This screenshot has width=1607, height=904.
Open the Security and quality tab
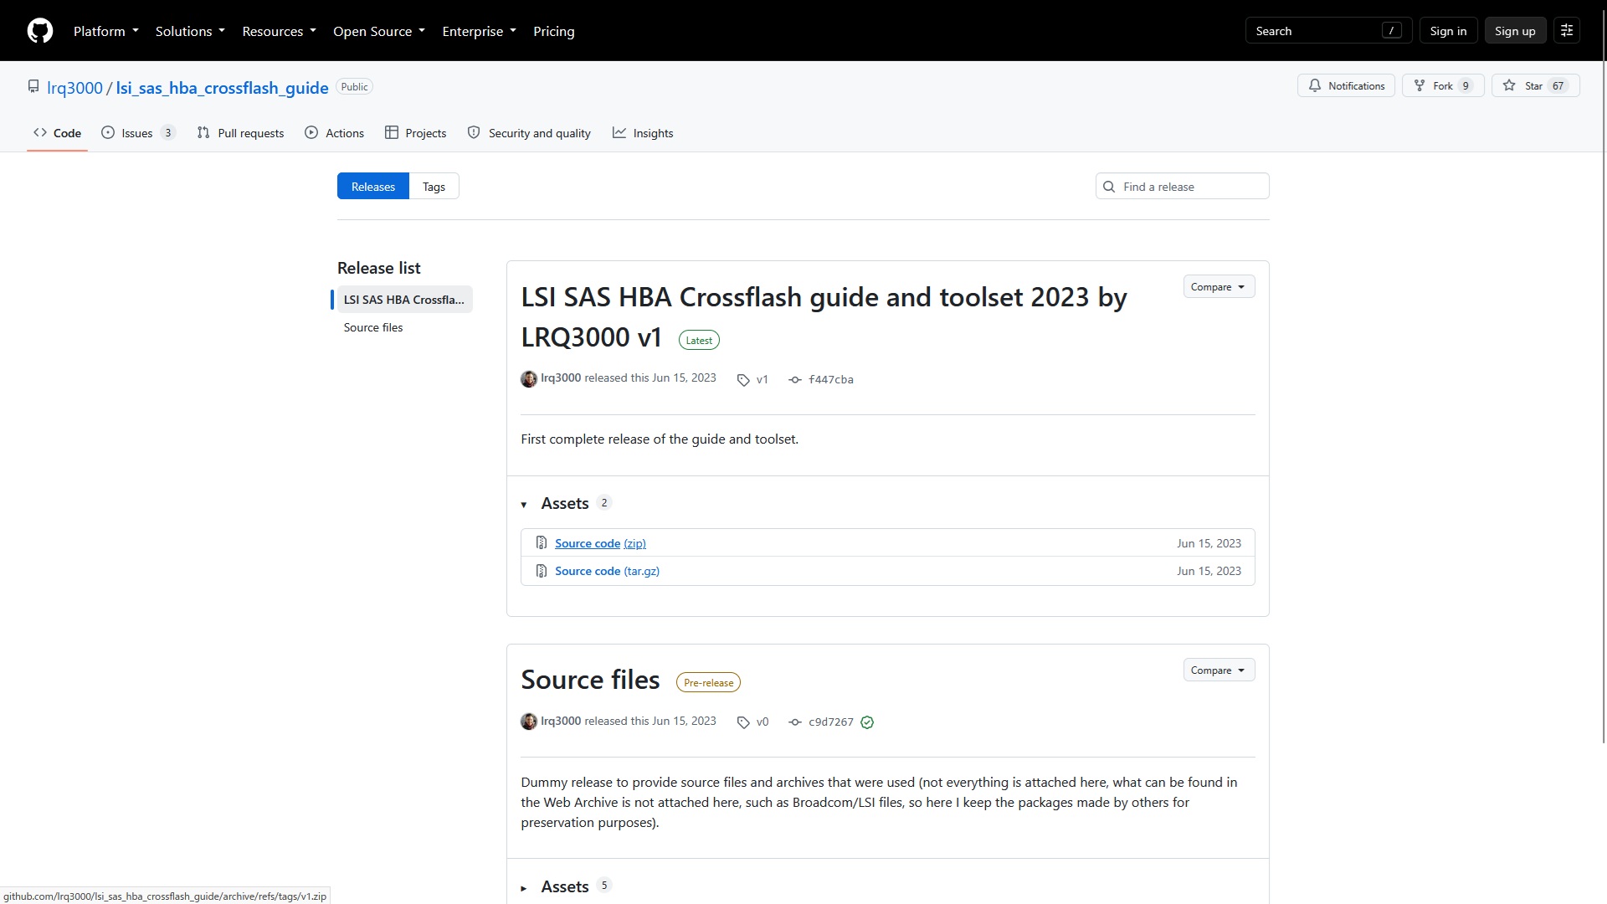(529, 133)
